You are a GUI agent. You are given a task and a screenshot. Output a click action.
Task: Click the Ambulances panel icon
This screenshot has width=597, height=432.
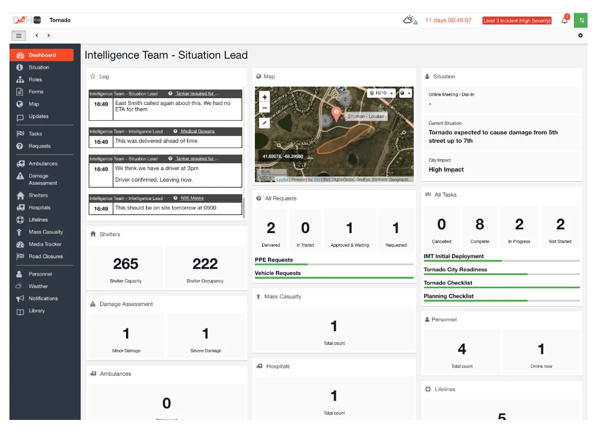pyautogui.click(x=94, y=374)
